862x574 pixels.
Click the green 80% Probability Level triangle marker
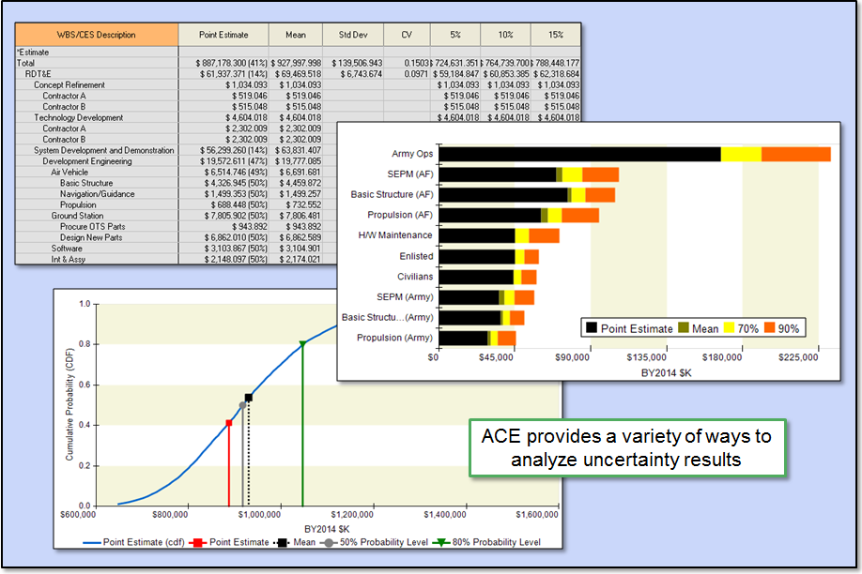(x=303, y=343)
